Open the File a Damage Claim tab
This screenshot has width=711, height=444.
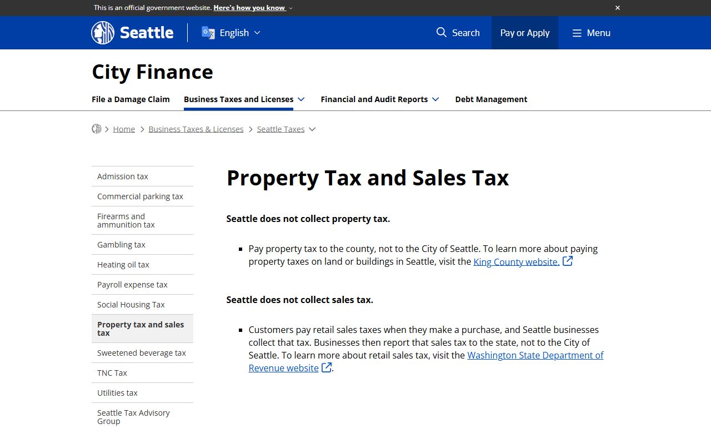131,99
